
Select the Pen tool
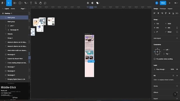pos(26,3)
